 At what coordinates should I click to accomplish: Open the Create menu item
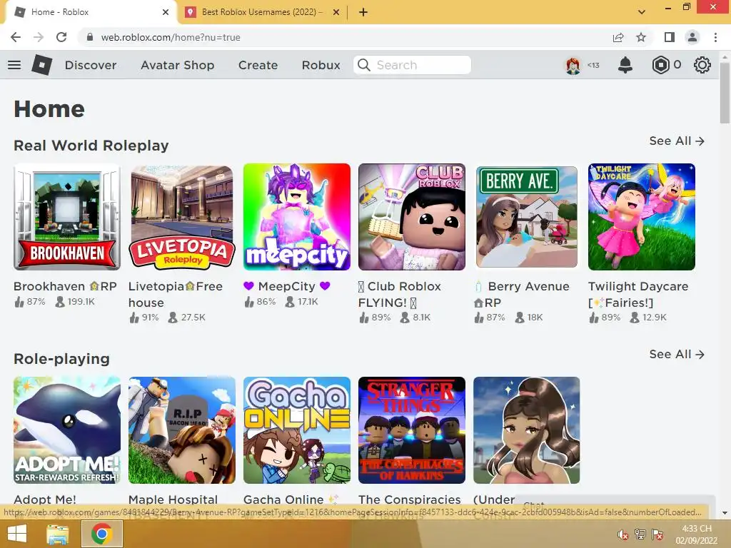(258, 65)
